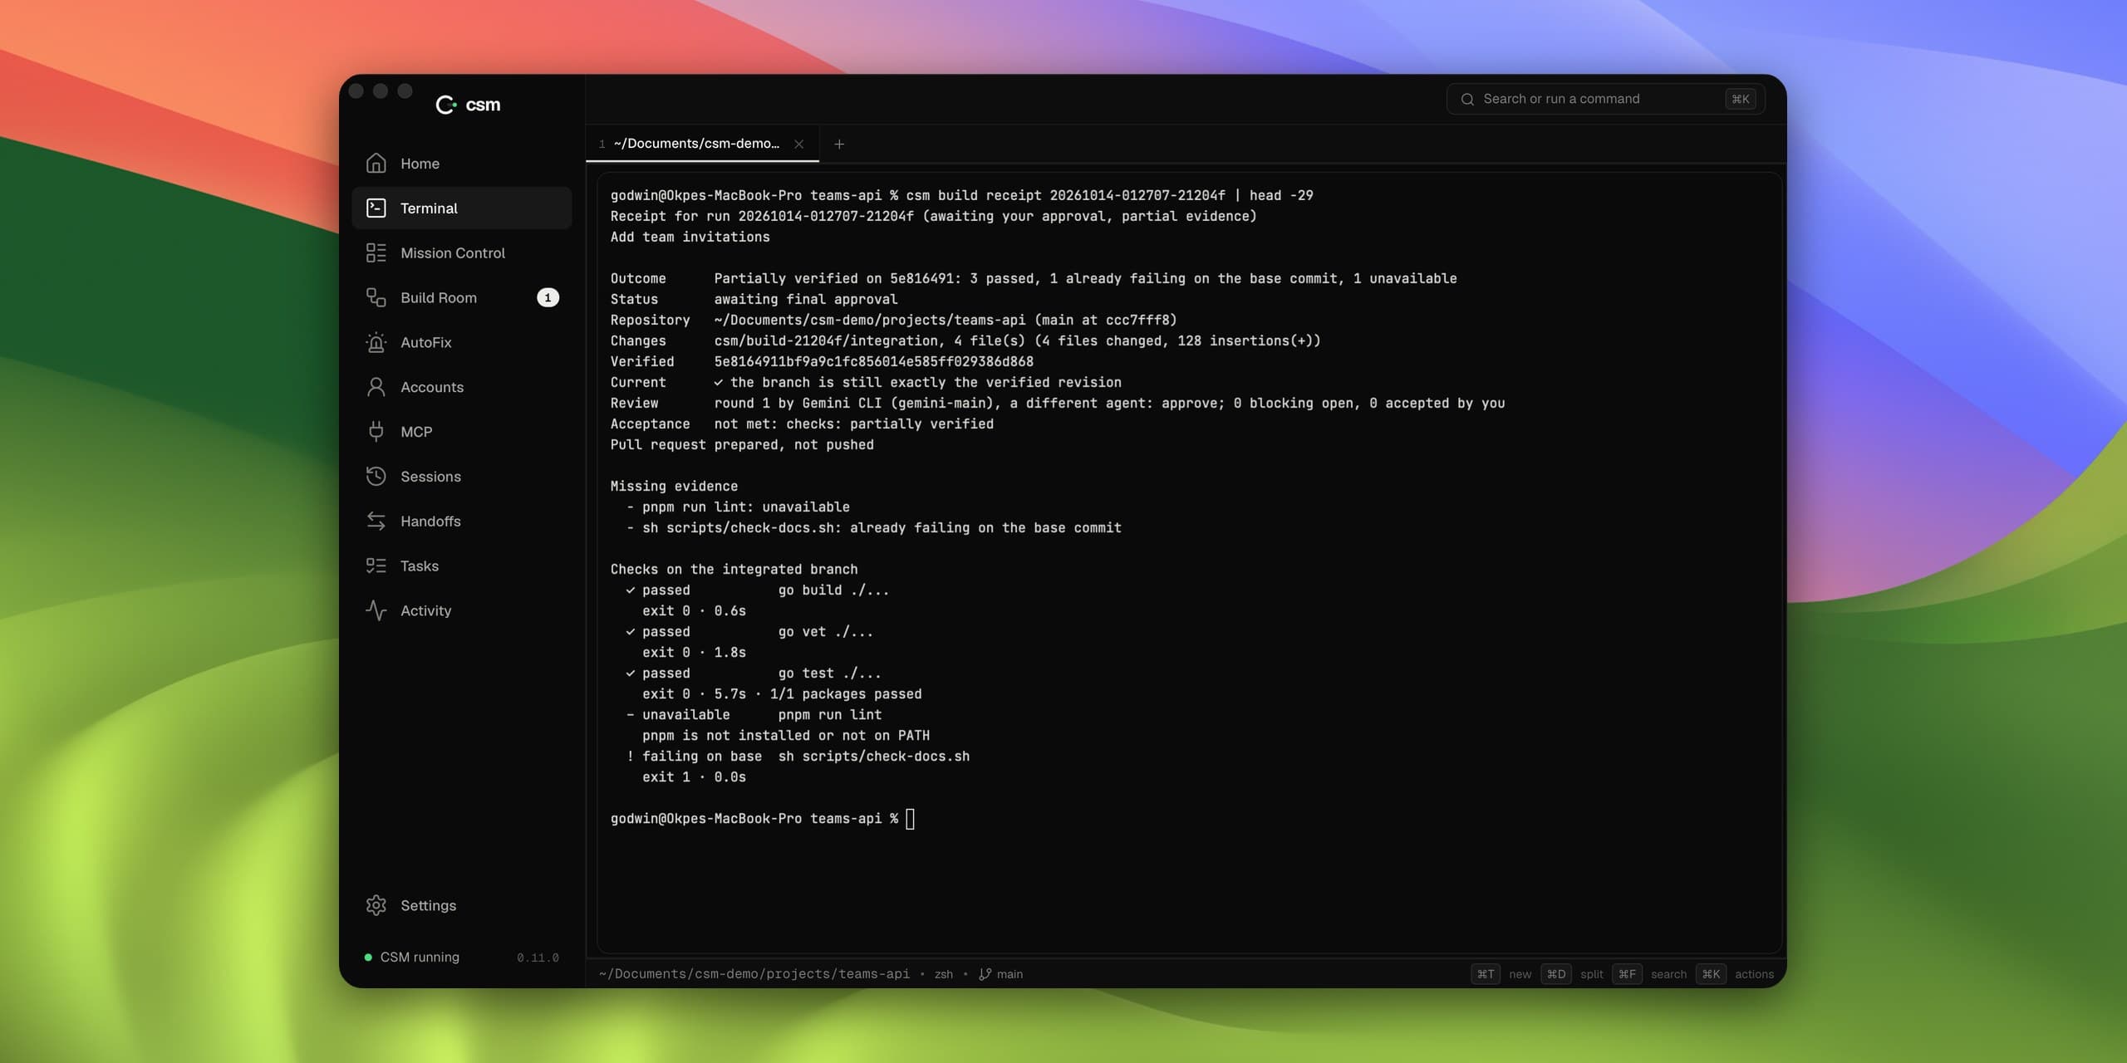Click the main branch label in status bar
This screenshot has width=2127, height=1063.
(1009, 974)
